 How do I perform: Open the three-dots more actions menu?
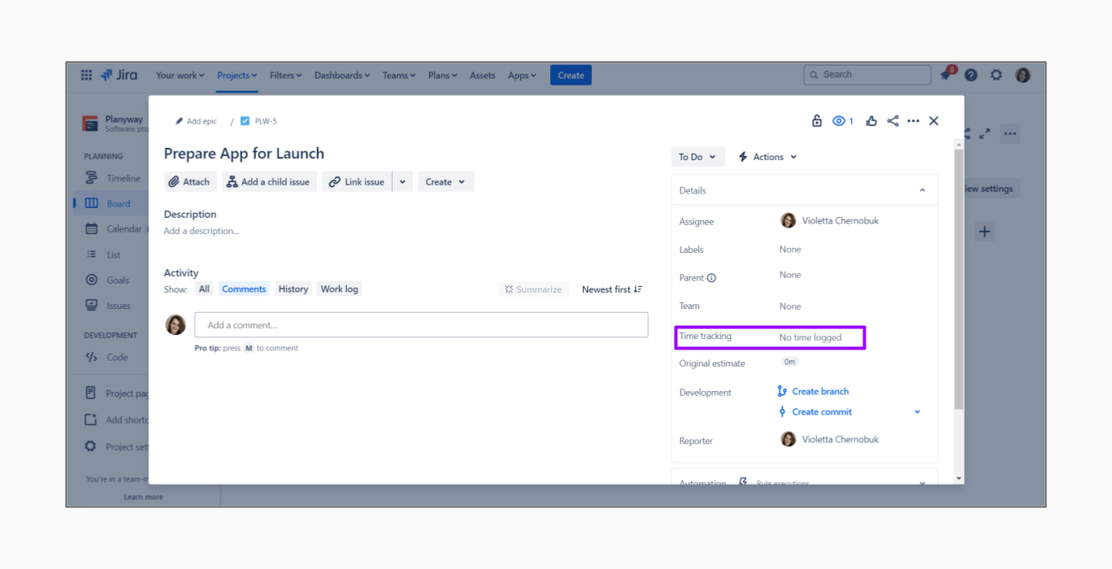point(913,121)
